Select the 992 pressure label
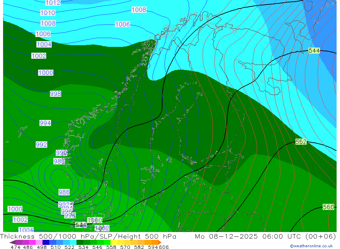340x249 pixels. (41, 145)
